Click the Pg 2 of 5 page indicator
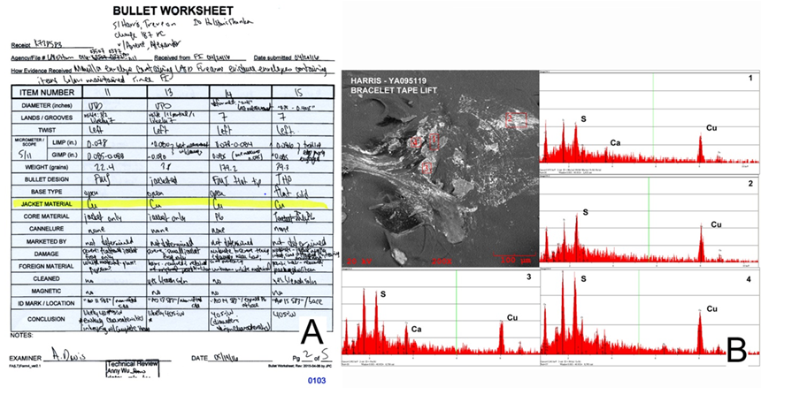Image resolution: width=792 pixels, height=402 pixels. [311, 356]
